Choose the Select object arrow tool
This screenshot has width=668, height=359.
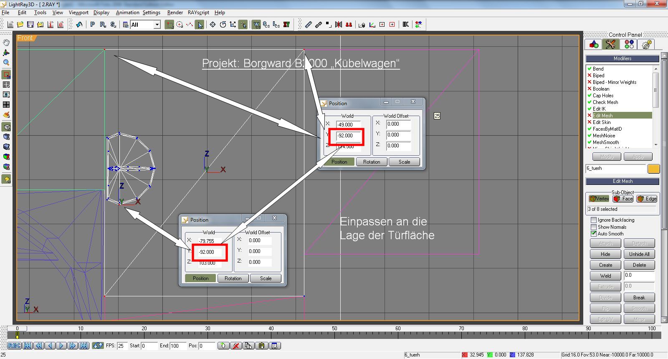click(x=200, y=25)
